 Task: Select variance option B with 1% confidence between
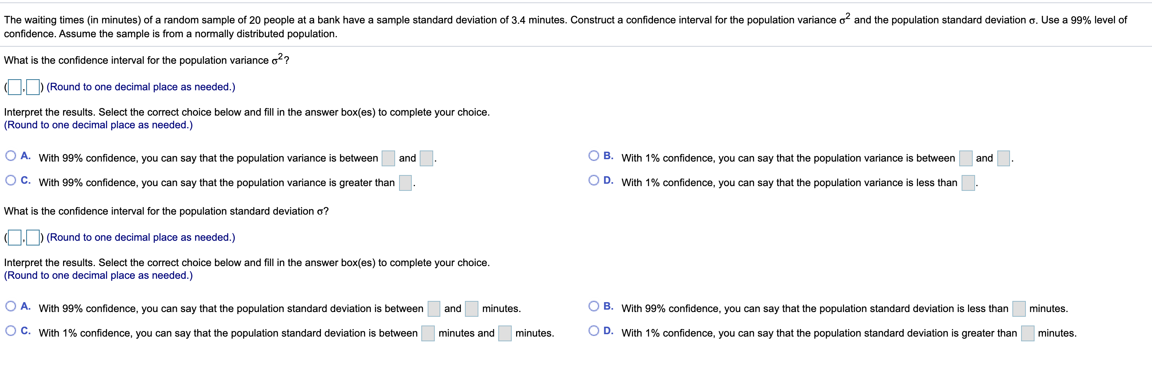593,156
